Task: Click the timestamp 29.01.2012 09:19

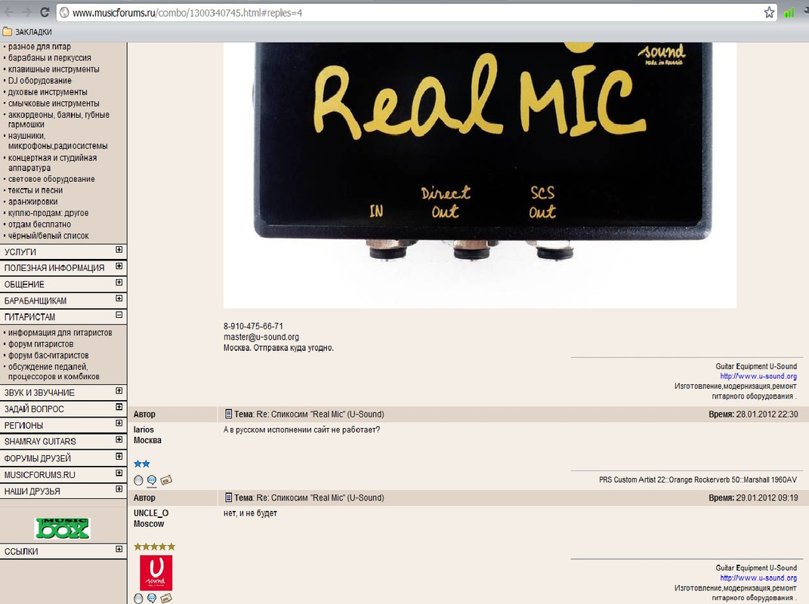Action: click(x=767, y=498)
